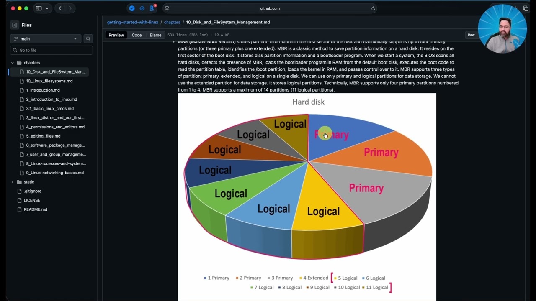This screenshot has height=301, width=536.
Task: Click file icon next to 10_Linux_filesystems.md
Action: 22,81
